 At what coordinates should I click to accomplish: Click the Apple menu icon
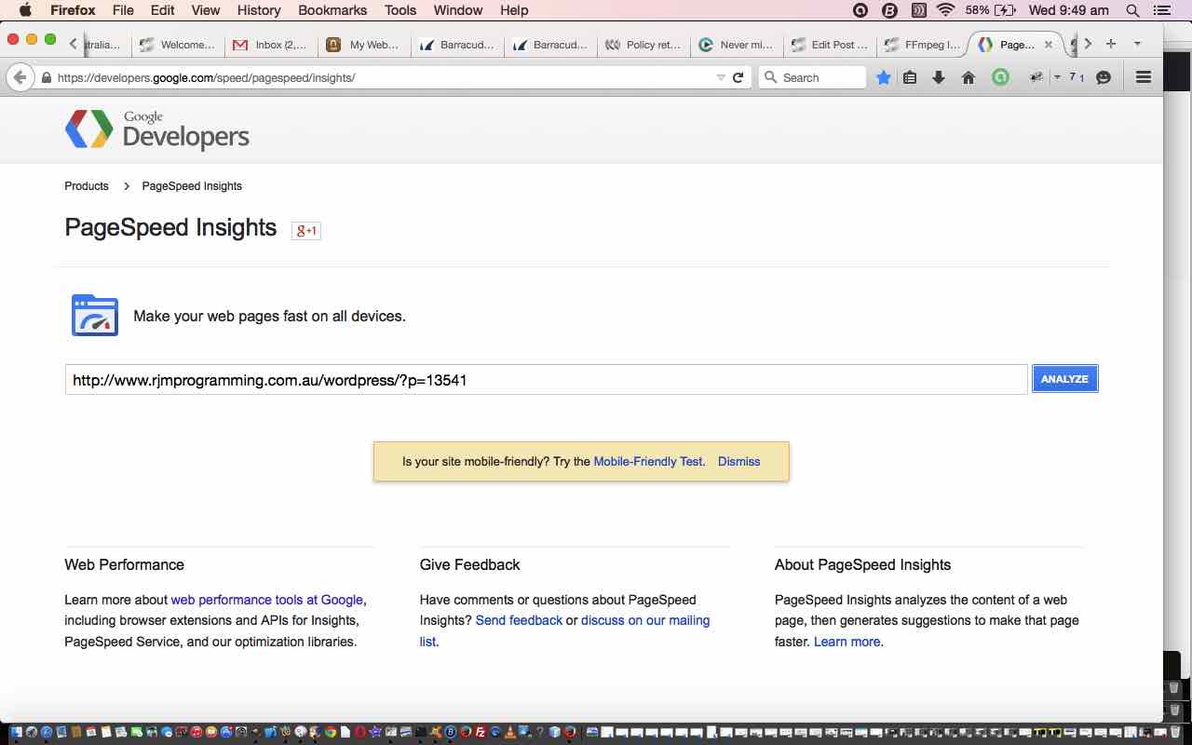25,10
